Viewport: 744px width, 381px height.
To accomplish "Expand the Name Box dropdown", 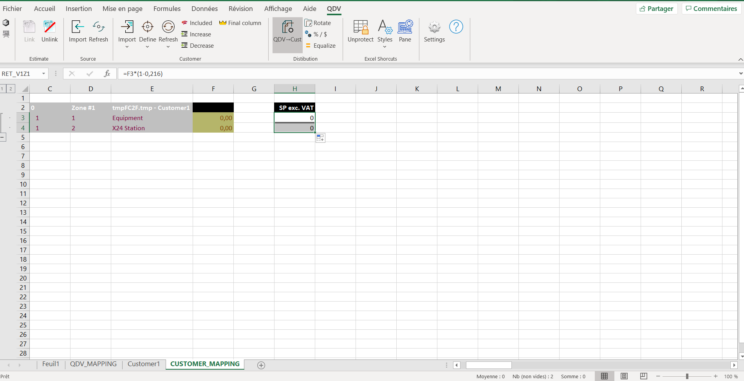I will (x=43, y=74).
